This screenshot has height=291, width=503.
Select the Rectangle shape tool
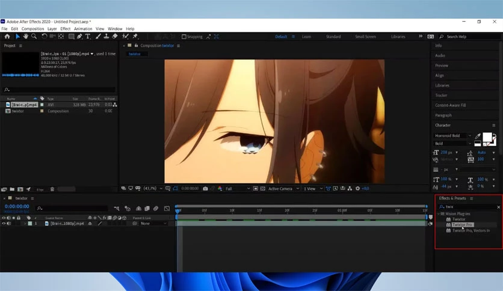(x=71, y=37)
